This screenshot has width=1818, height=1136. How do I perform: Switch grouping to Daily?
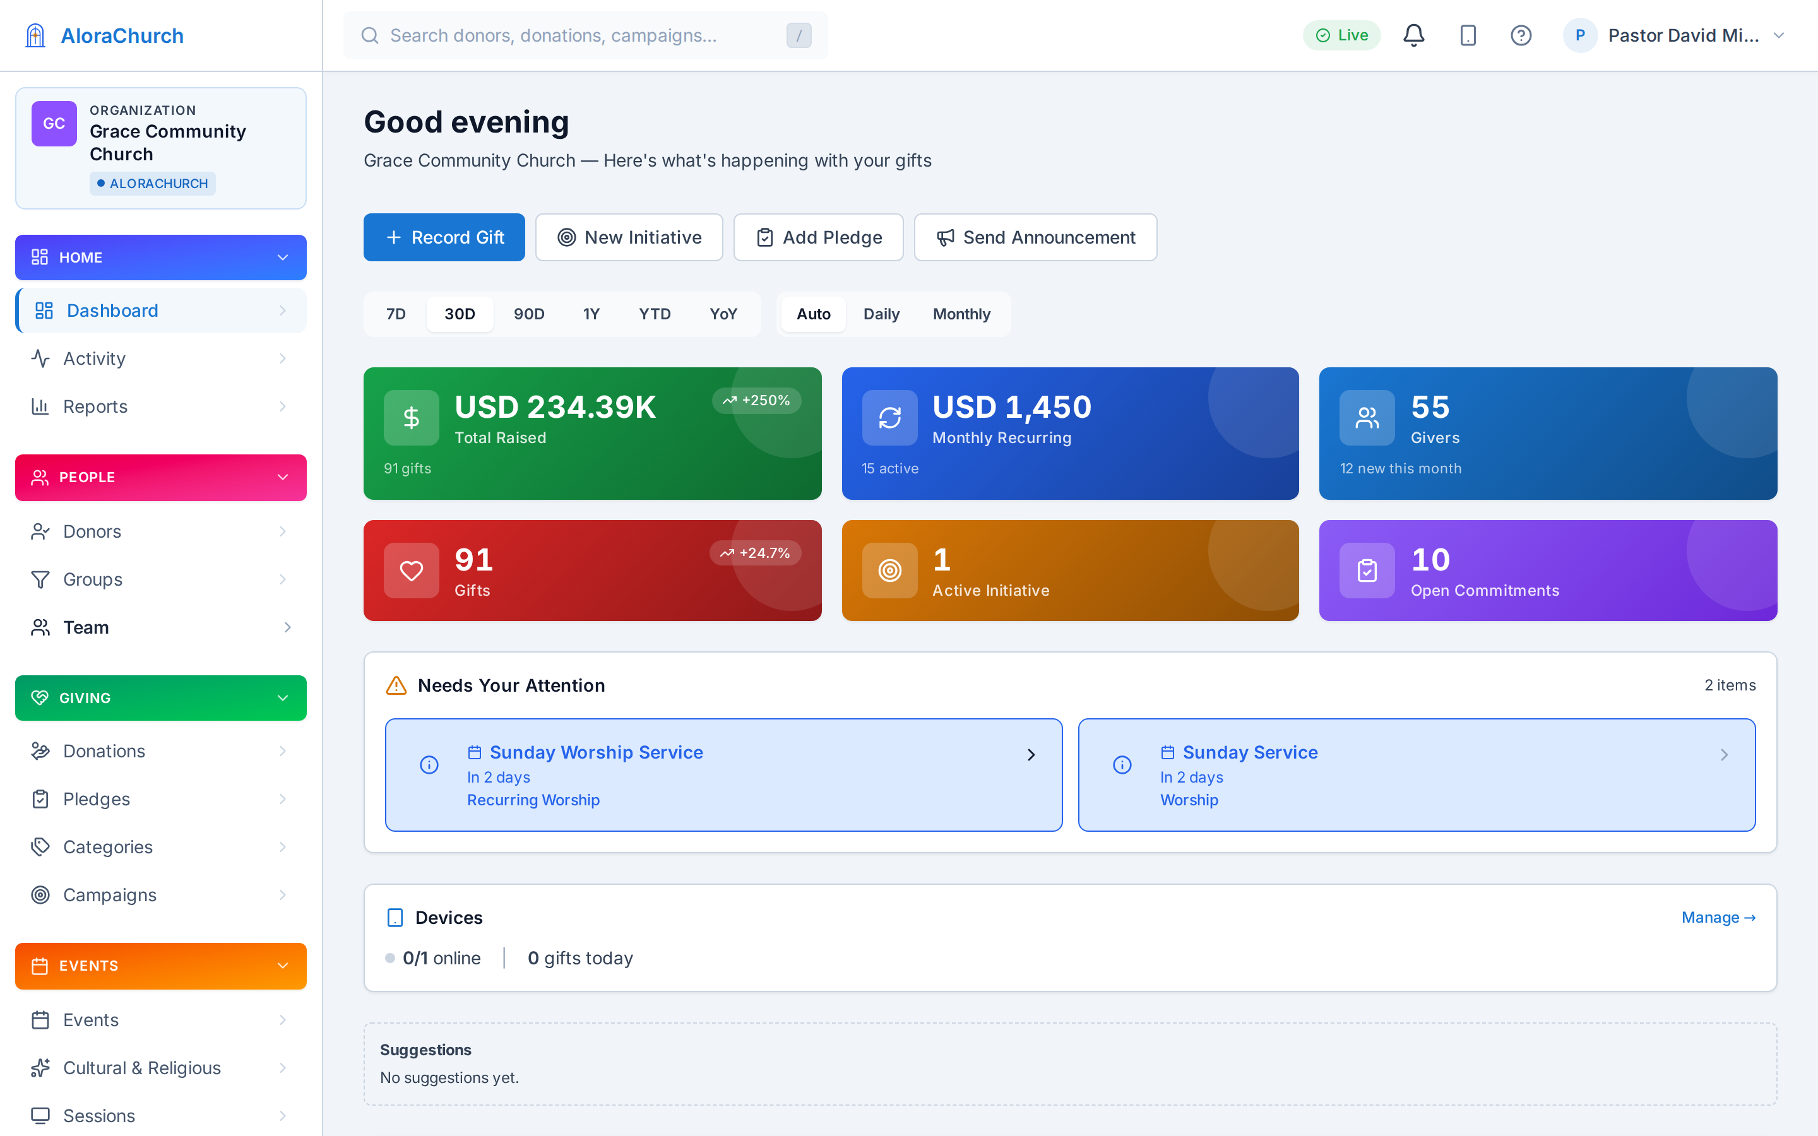click(881, 314)
